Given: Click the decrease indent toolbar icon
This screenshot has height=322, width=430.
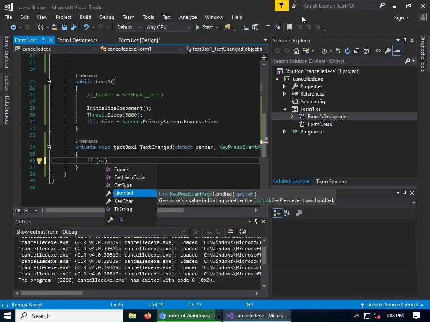Looking at the screenshot, I should pyautogui.click(x=268, y=27).
